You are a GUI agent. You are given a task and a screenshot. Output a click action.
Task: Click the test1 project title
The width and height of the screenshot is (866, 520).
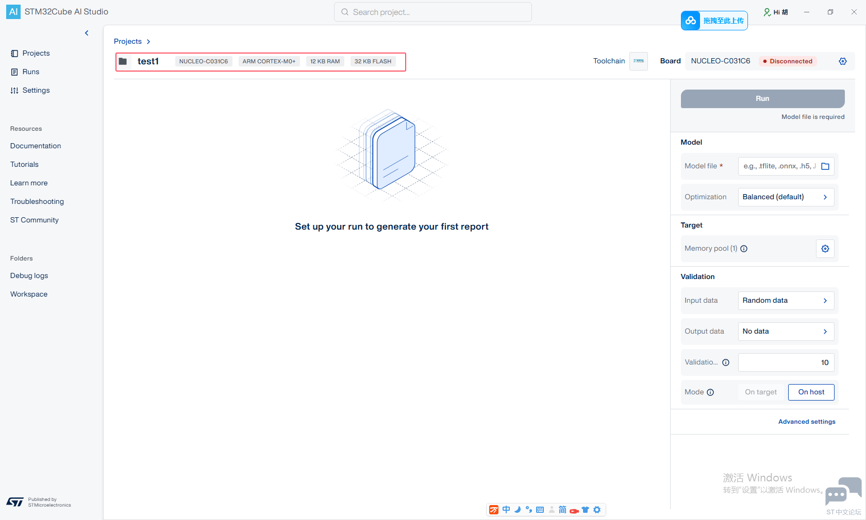[x=148, y=61]
